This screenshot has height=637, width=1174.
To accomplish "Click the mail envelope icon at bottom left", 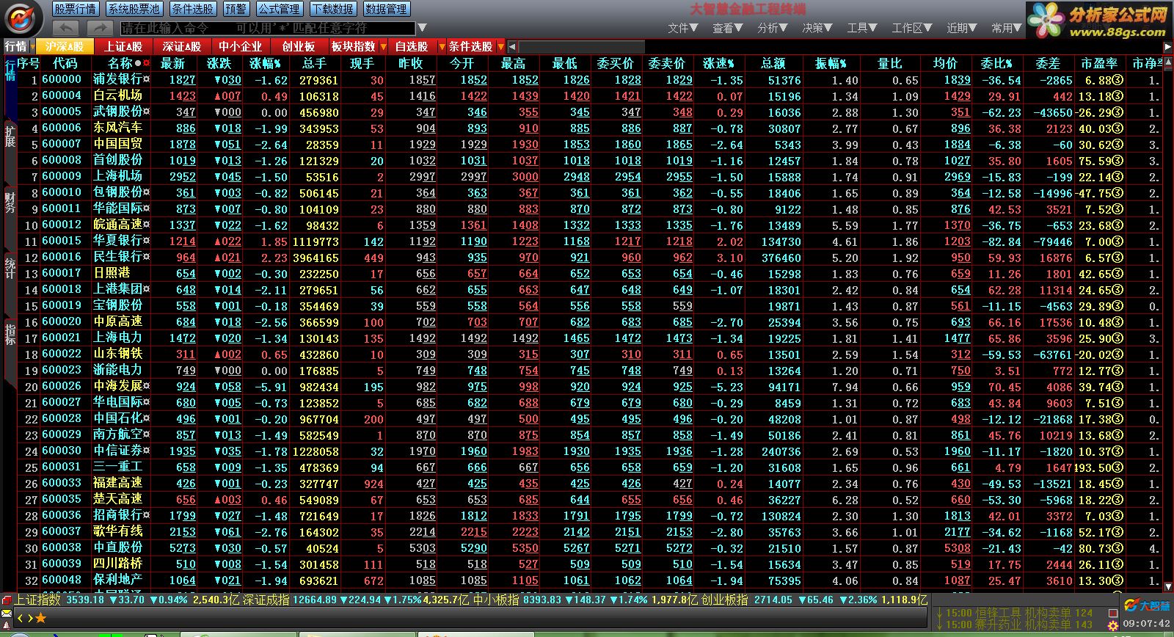I will click(x=7, y=615).
